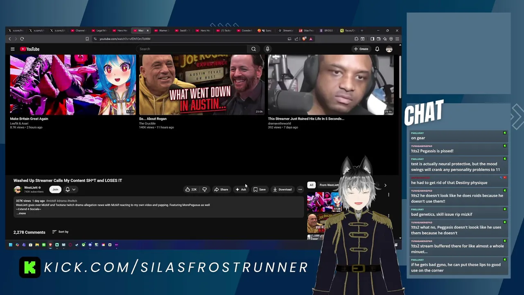
Task: Open the Sort by comments menu
Action: click(60, 232)
